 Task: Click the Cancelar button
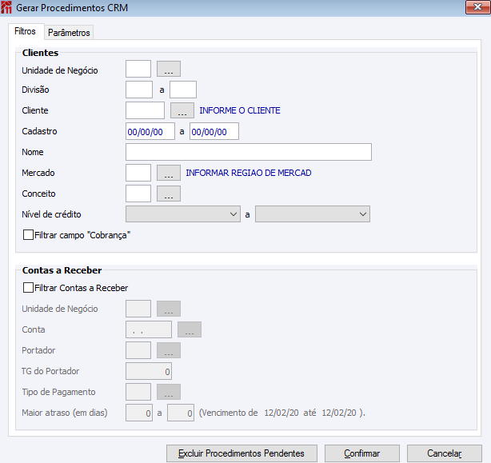click(x=445, y=453)
